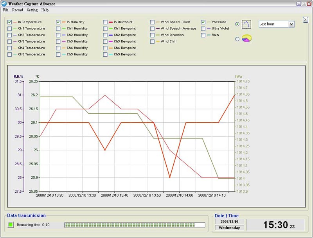Select the pie chart view icon
This screenshot has height=238, width=313.
click(x=246, y=38)
